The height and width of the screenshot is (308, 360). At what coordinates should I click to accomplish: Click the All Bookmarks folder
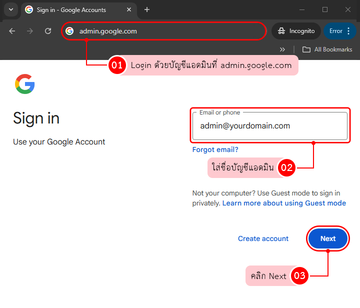pos(327,49)
